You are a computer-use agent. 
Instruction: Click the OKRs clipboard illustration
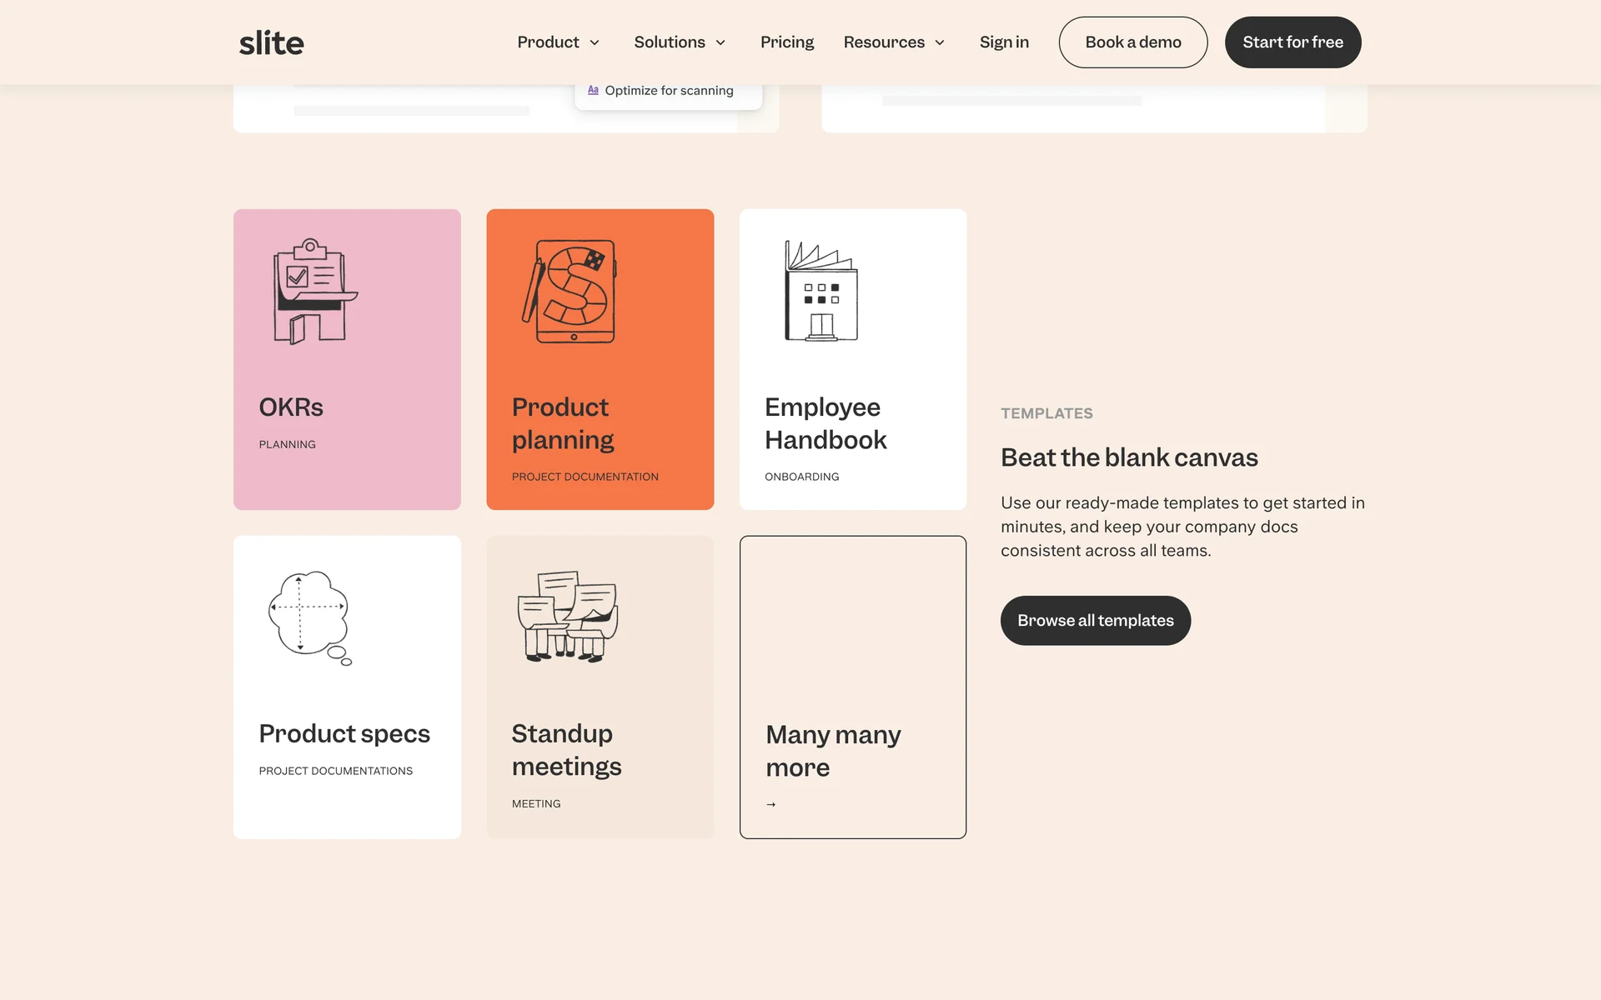[314, 292]
